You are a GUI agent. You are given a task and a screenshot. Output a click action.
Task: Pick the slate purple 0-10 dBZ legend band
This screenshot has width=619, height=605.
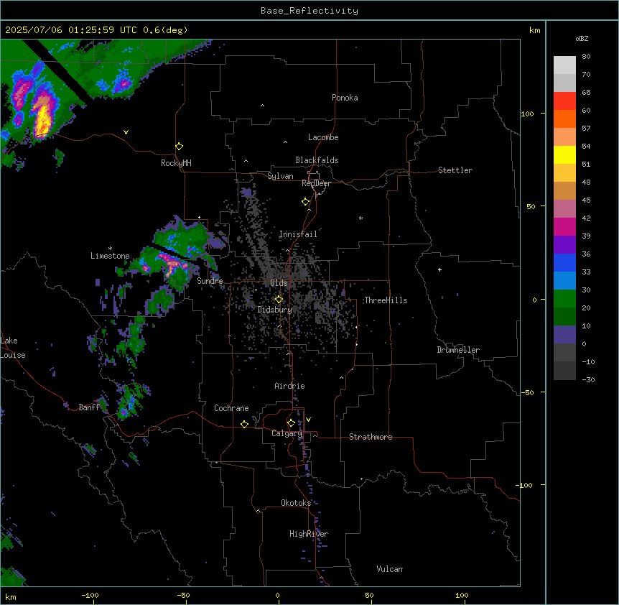(564, 335)
